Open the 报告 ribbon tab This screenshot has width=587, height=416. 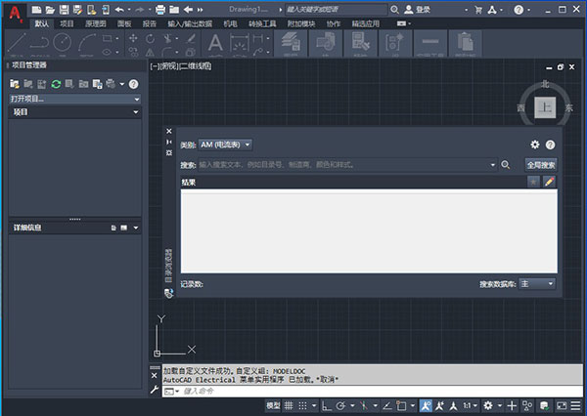(150, 22)
